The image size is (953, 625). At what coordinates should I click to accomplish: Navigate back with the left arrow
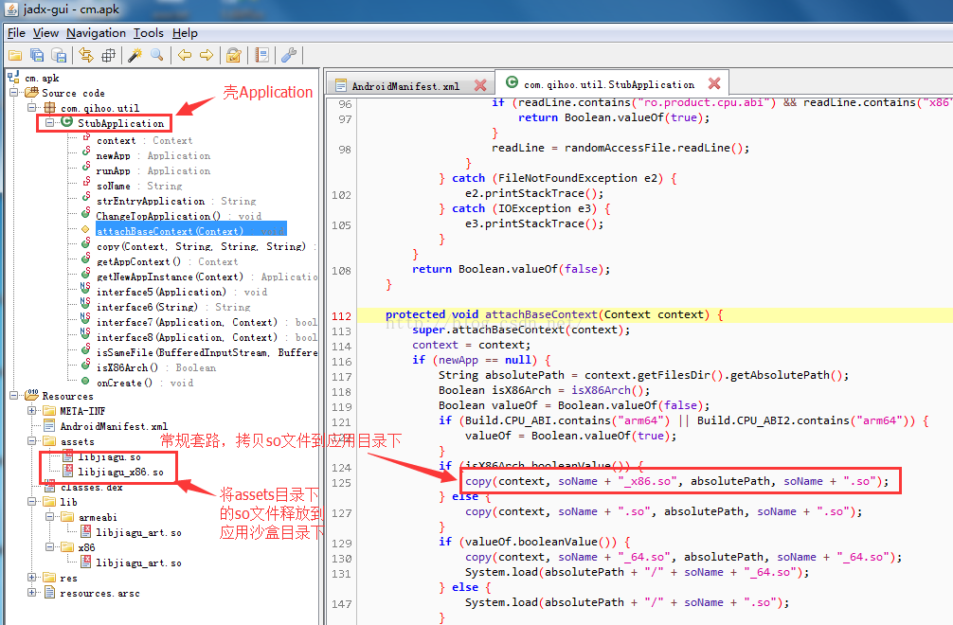[x=185, y=56]
